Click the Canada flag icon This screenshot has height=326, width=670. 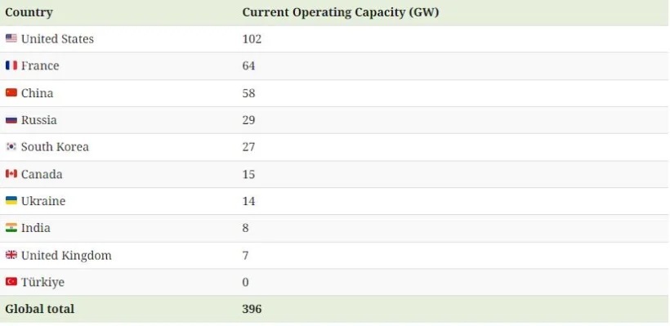point(11,174)
